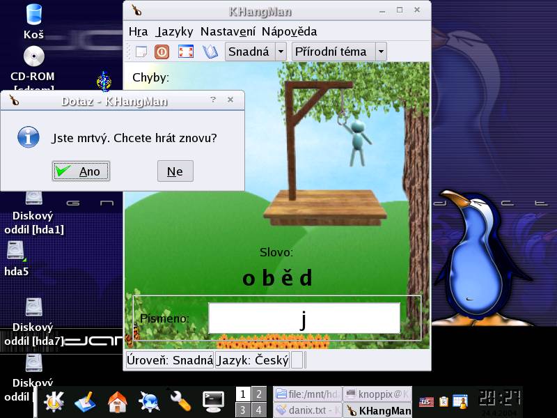Click the KHangMan taskbar entry

(377, 410)
